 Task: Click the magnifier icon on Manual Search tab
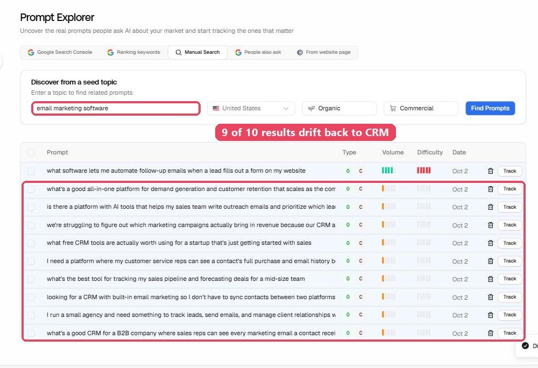pyautogui.click(x=179, y=53)
